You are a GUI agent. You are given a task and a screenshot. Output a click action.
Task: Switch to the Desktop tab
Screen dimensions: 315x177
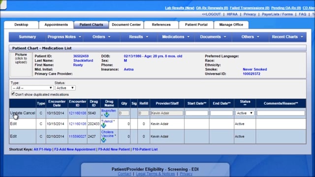point(21,25)
